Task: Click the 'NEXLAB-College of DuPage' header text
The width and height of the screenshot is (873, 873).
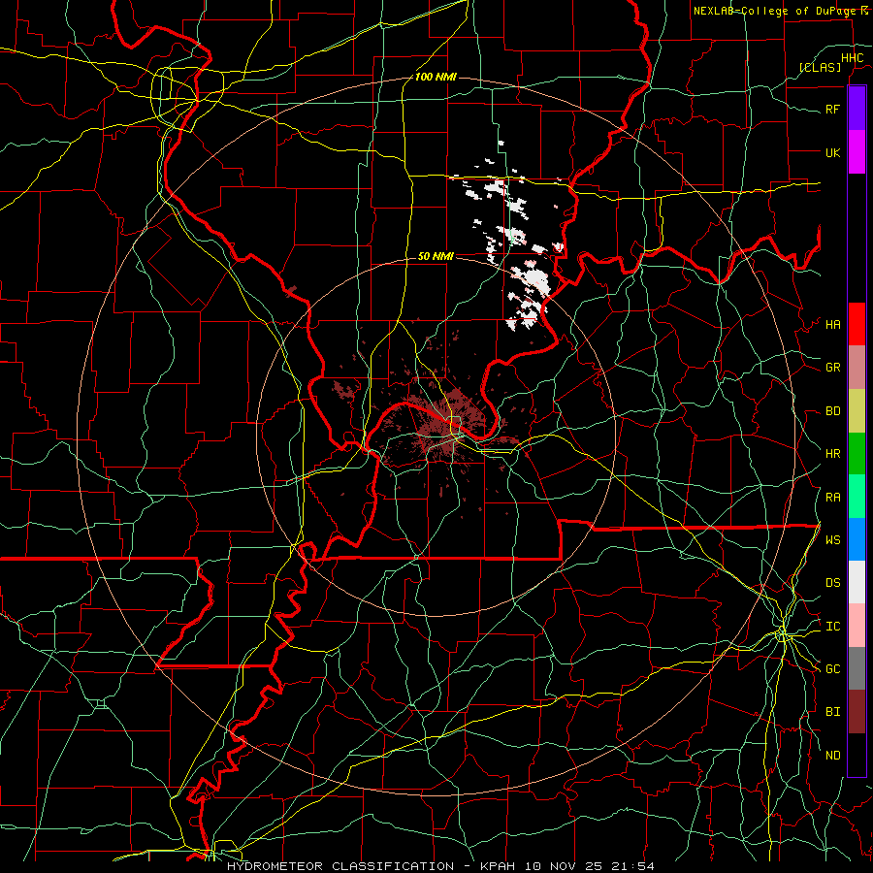Action: [775, 11]
